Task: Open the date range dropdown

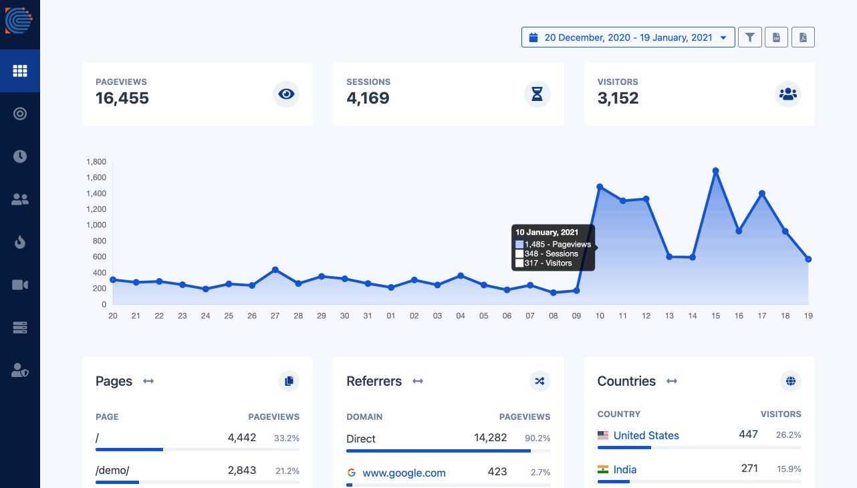Action: (628, 37)
